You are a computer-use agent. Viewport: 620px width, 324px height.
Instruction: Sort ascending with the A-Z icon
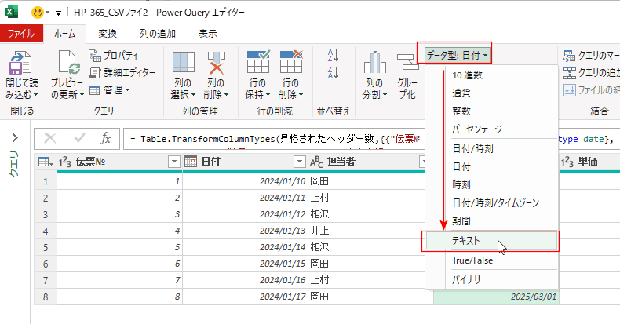[333, 54]
